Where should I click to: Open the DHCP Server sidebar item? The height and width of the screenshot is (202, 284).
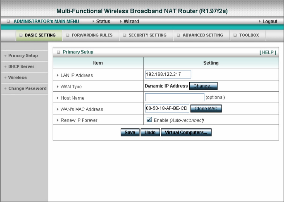click(21, 66)
